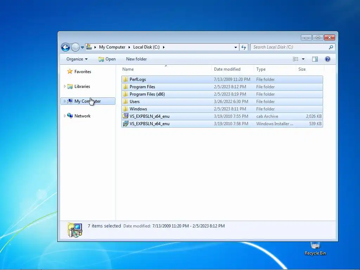Viewport: 360px width, 270px height.
Task: Click the Favorites star icon
Action: 70,71
